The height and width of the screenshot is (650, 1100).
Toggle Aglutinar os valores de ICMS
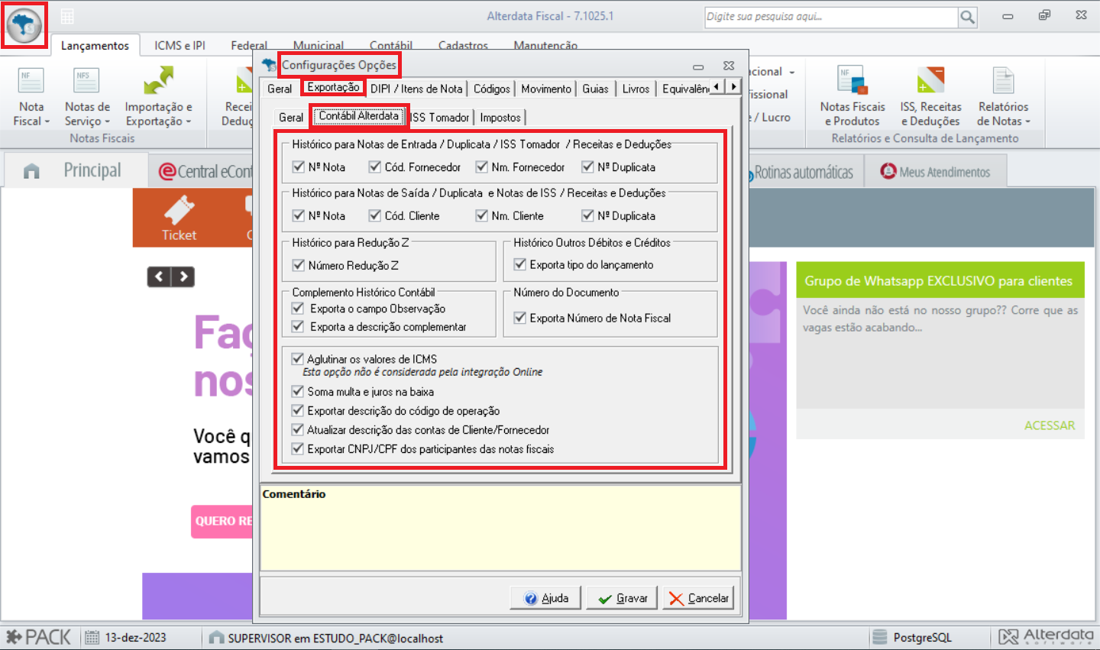298,358
